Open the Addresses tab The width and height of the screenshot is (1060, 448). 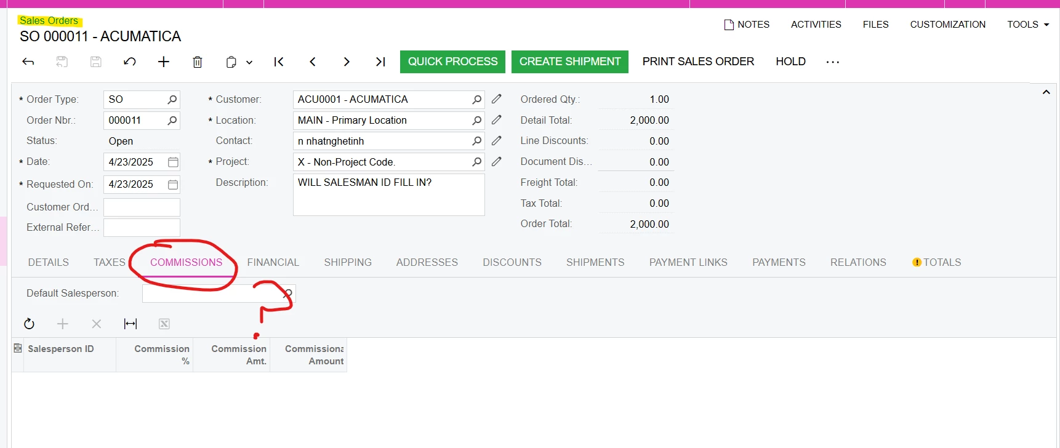(427, 262)
